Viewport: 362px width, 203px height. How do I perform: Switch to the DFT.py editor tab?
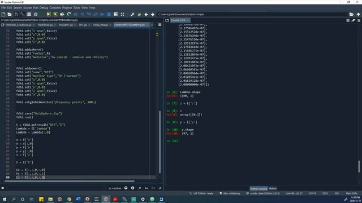[x=84, y=25]
